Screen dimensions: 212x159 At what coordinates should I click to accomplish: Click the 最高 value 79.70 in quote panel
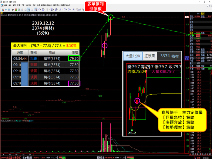pos(198,55)
